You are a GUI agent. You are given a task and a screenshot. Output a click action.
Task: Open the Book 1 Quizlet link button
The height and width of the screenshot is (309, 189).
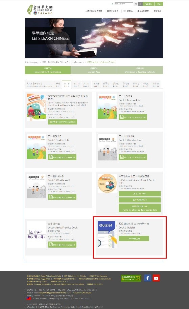tap(134, 238)
